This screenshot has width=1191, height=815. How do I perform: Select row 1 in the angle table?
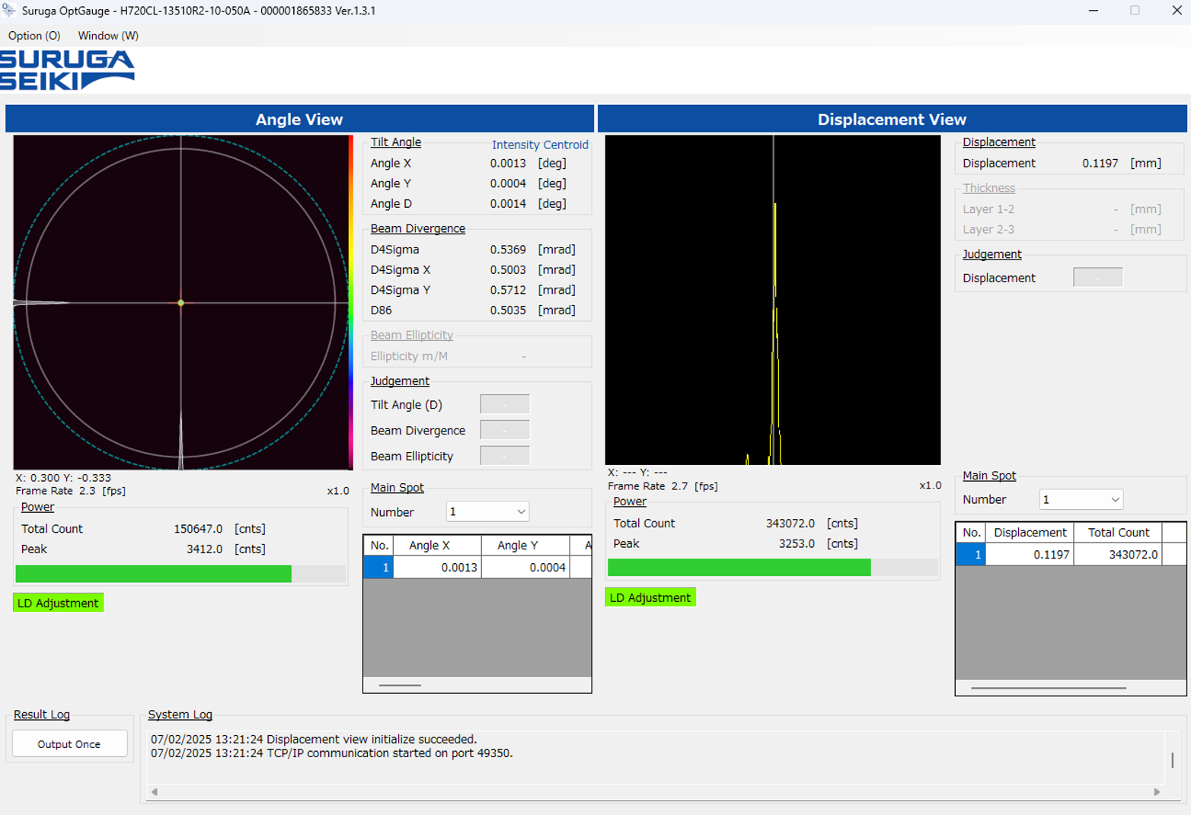[x=378, y=567]
